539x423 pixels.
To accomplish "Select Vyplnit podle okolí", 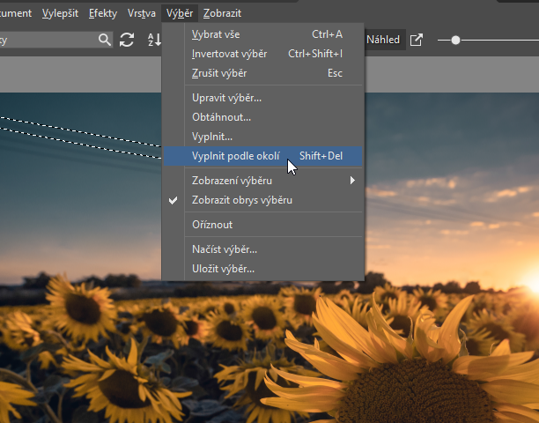I will (x=263, y=156).
